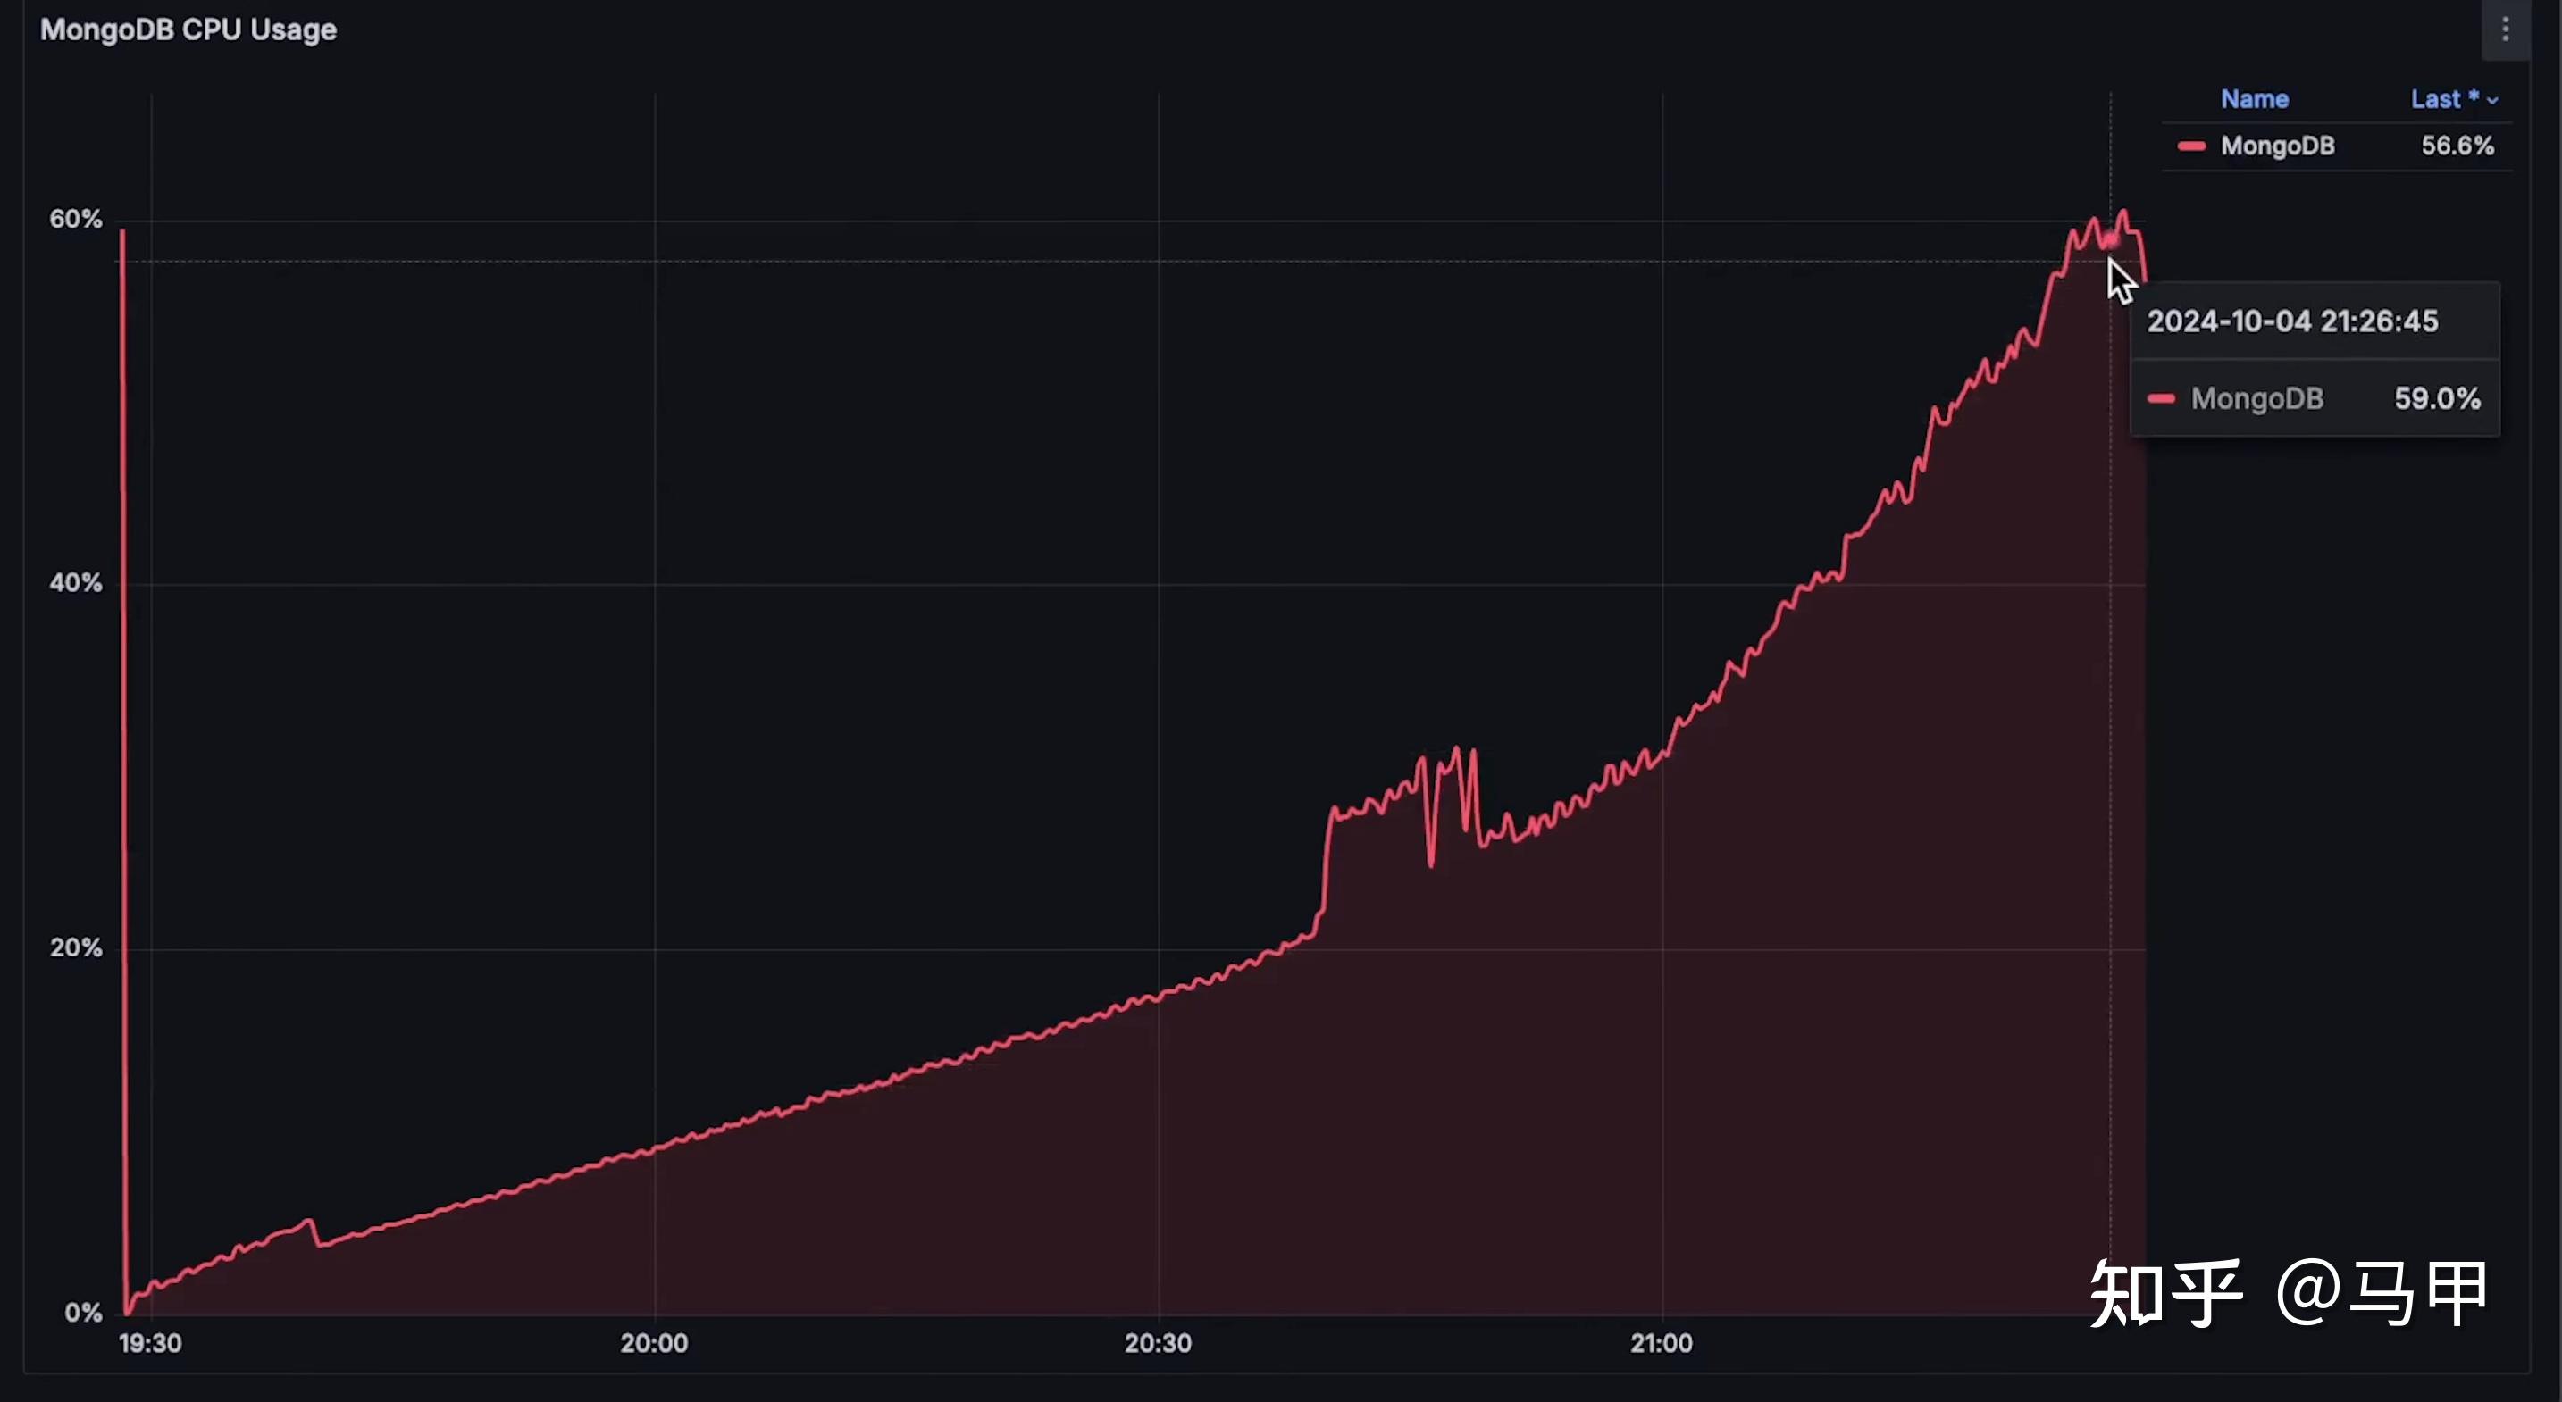The height and width of the screenshot is (1402, 2562).
Task: Click the red swatch in the tooltip
Action: [2161, 399]
